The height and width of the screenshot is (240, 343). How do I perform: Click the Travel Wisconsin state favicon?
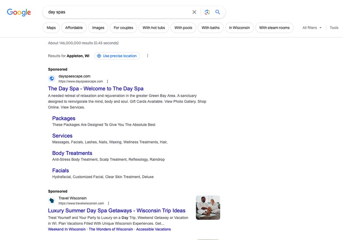[52, 200]
